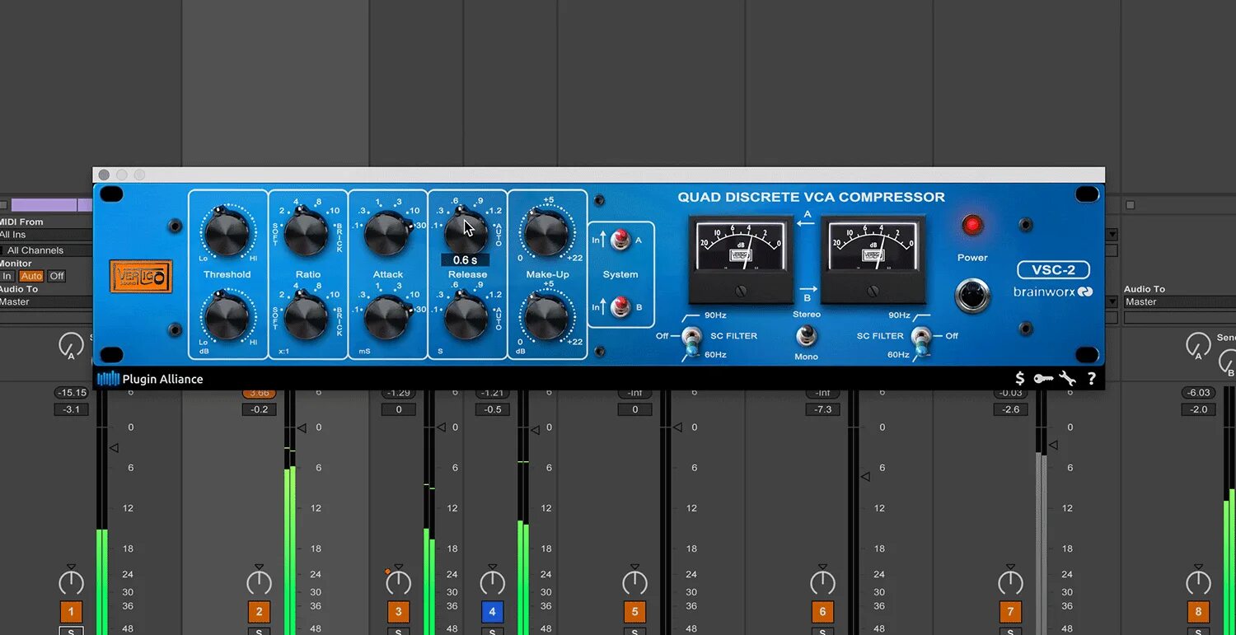Click track 1 volume fader handle
This screenshot has width=1236, height=635.
tap(114, 447)
